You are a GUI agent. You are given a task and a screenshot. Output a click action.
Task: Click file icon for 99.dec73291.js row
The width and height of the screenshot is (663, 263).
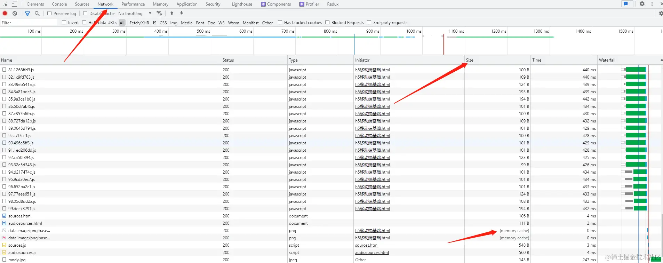4,209
